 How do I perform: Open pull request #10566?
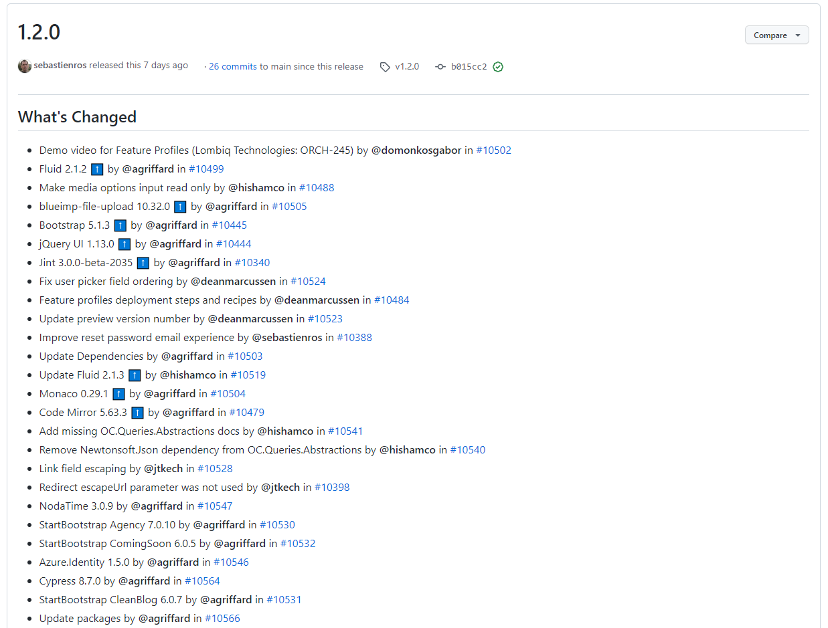click(x=222, y=619)
